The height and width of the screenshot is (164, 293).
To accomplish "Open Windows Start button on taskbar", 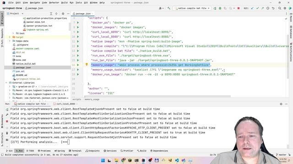I will click(103, 160).
